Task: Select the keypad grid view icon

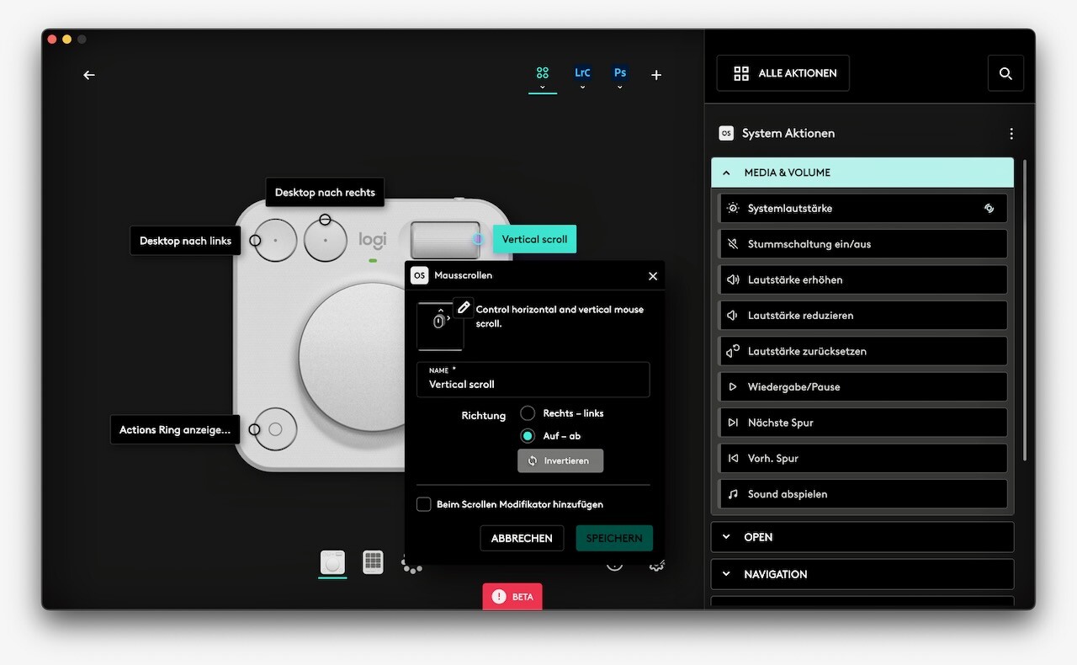Action: pos(373,562)
